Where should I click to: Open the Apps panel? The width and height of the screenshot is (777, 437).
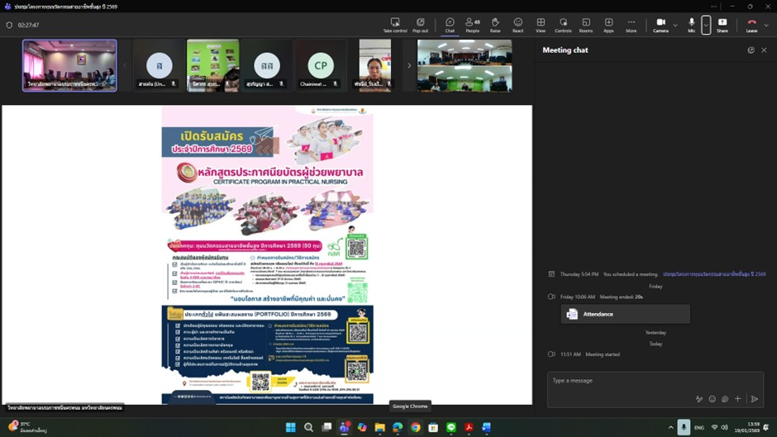[608, 25]
